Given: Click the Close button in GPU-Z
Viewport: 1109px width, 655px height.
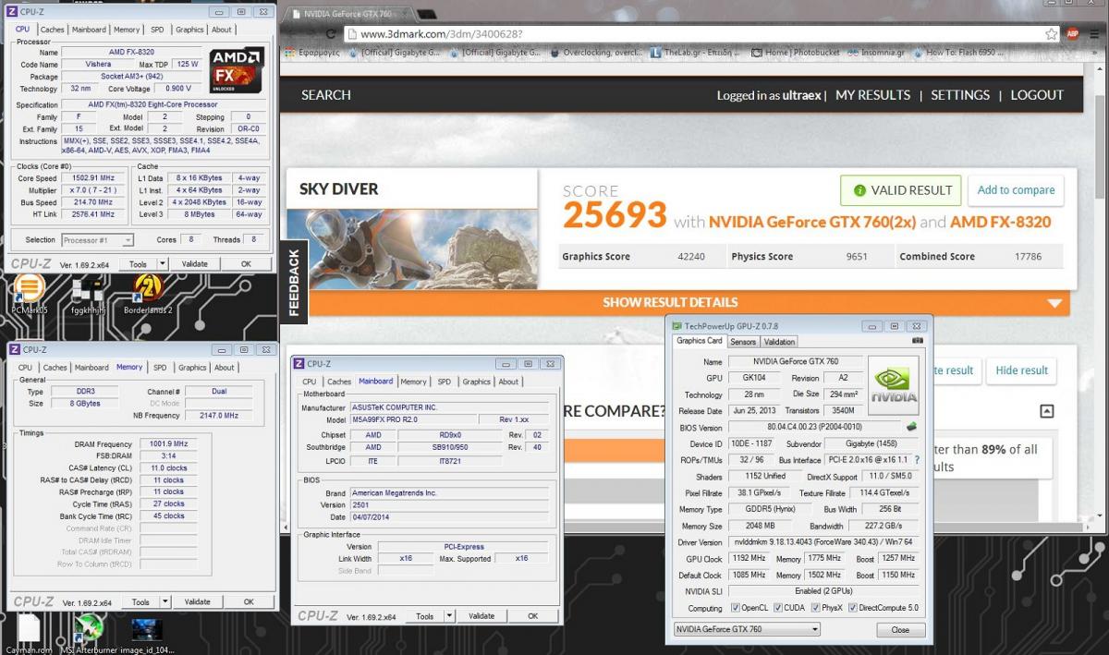Looking at the screenshot, I should tap(900, 630).
